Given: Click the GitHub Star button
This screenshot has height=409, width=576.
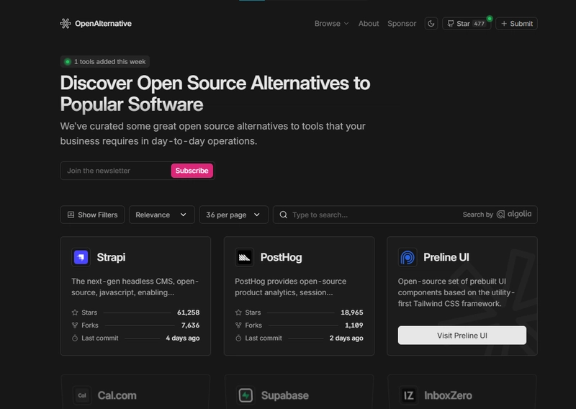Looking at the screenshot, I should click(467, 24).
